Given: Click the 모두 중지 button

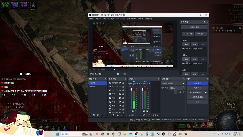Looking at the screenshot, I should (201, 34).
